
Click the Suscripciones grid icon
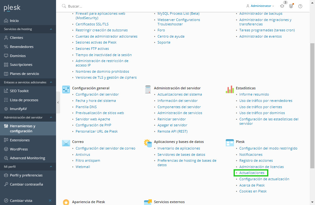[x=6, y=65]
